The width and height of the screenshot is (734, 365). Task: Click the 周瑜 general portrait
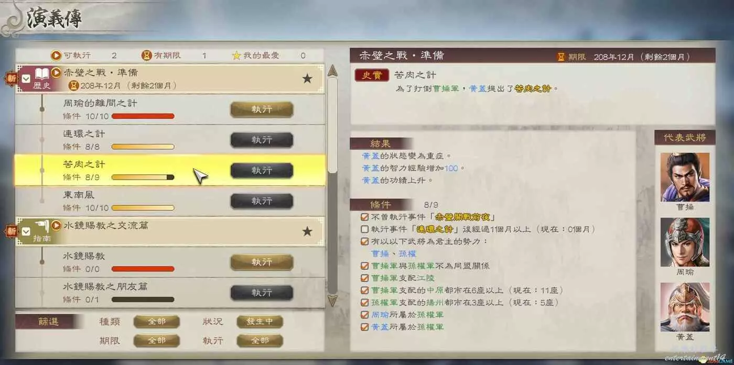685,242
